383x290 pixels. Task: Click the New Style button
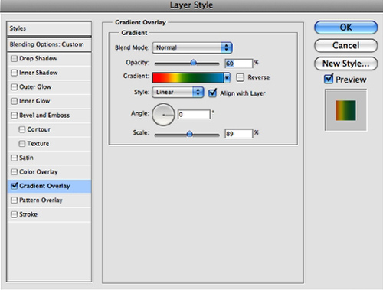click(x=345, y=64)
